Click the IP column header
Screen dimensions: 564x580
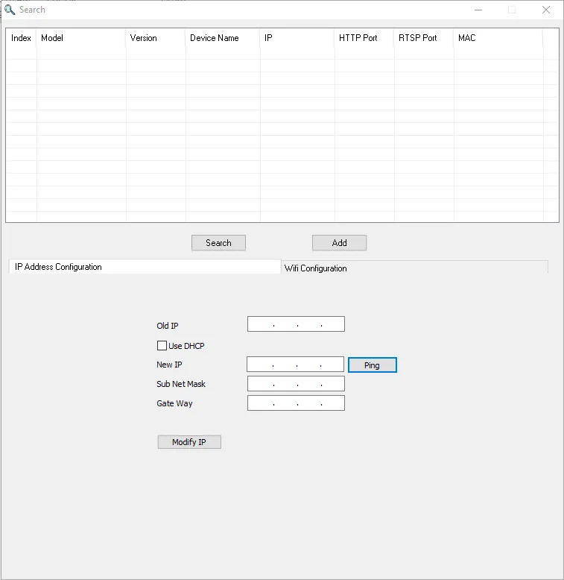(x=297, y=38)
